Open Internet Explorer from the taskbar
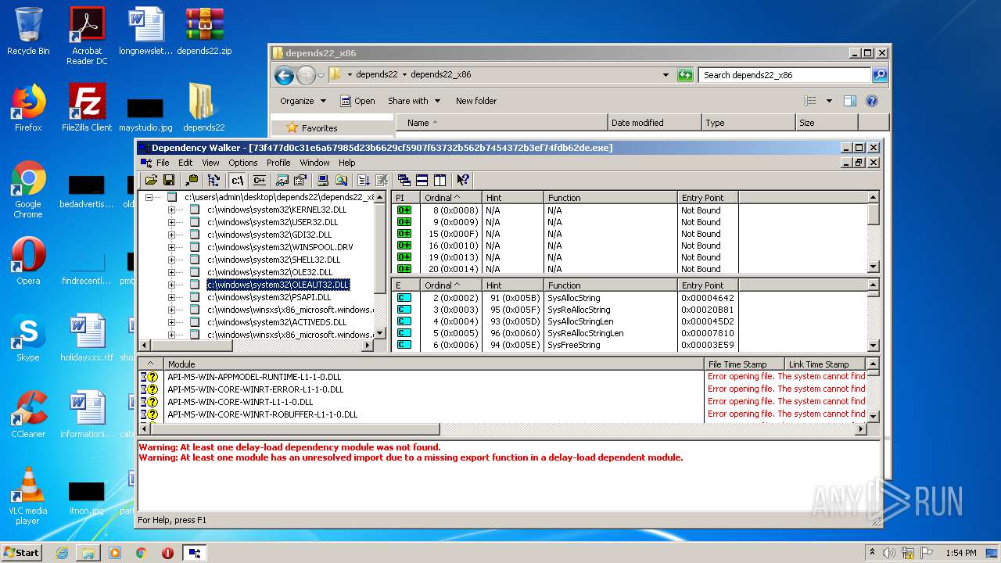Screen dimensions: 1001x563 coord(62,553)
